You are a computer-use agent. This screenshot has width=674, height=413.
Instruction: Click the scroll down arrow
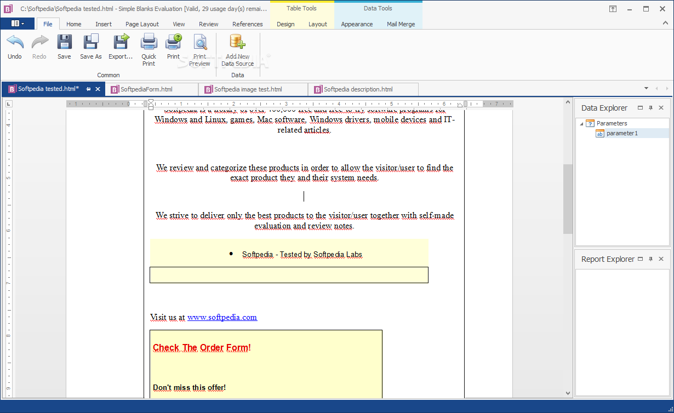568,393
